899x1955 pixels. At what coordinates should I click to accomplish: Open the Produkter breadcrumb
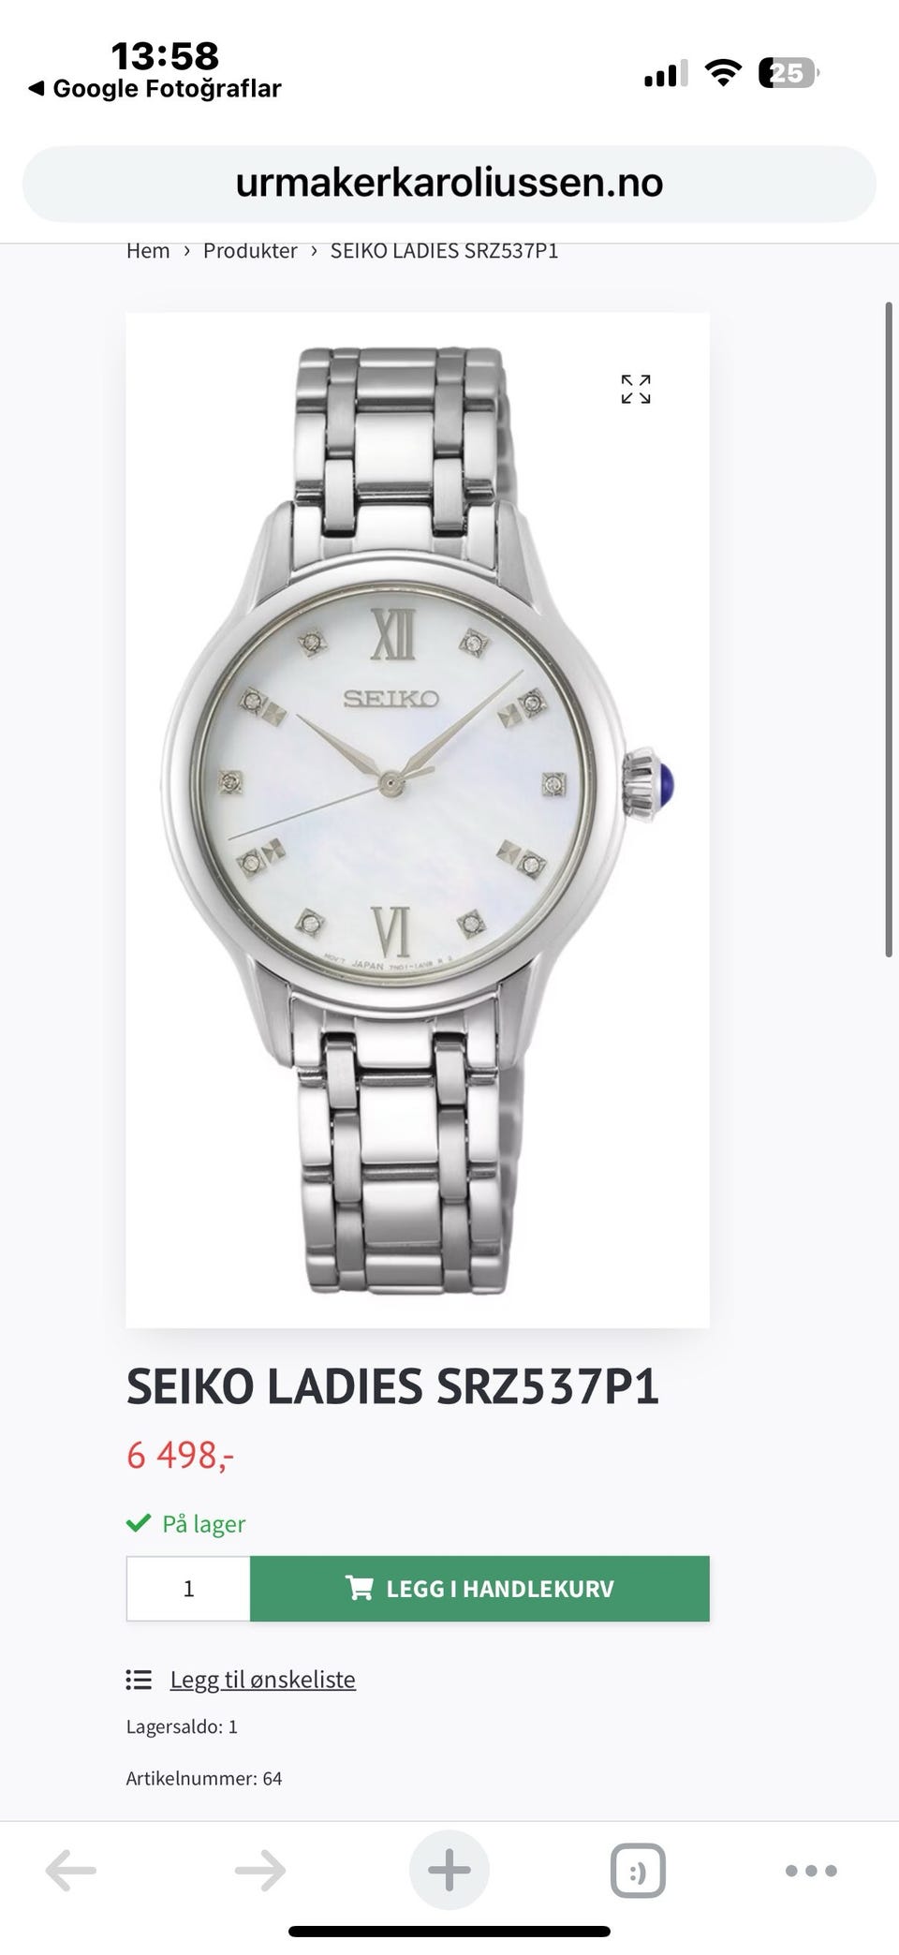point(250,251)
